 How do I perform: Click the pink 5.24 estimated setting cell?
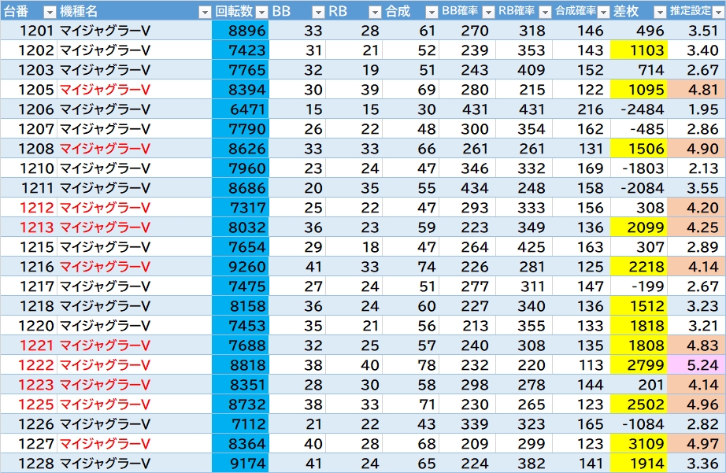pyautogui.click(x=696, y=365)
